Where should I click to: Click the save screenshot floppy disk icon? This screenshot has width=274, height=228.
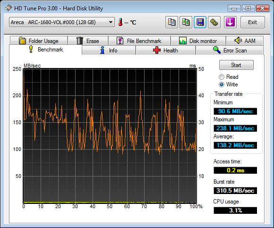tap(200, 22)
